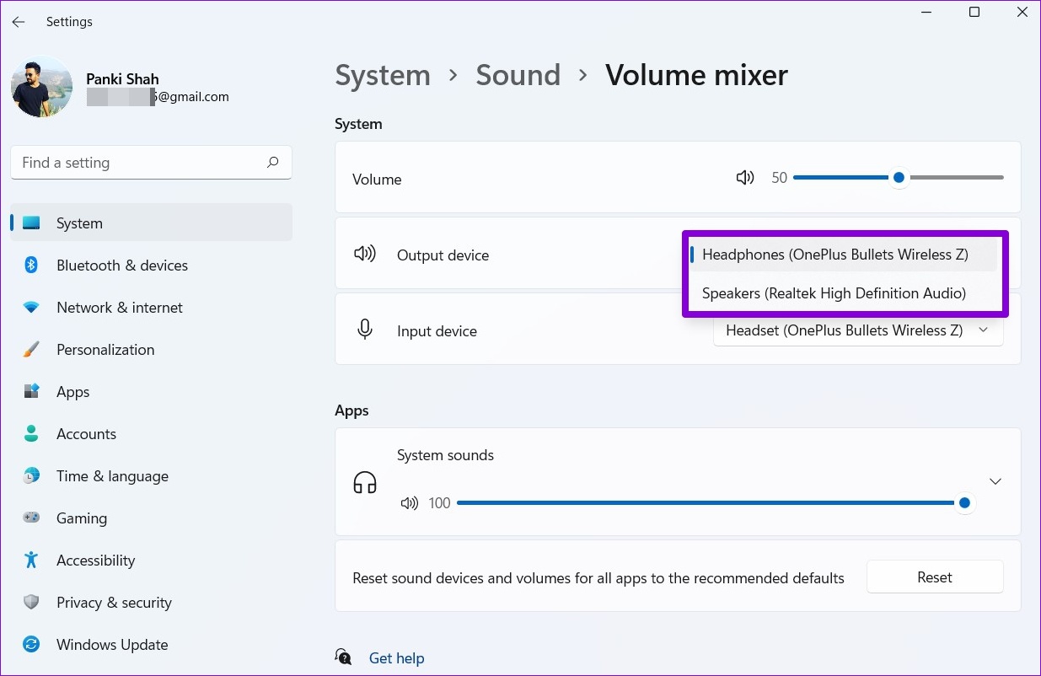Click the Privacy & security shield icon

pos(31,603)
